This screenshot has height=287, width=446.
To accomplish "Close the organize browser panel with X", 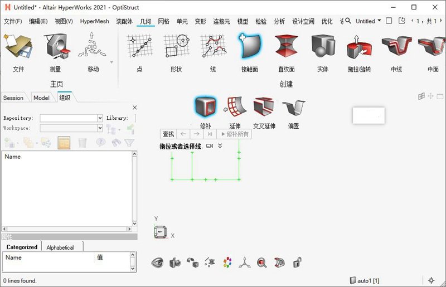I will (x=135, y=107).
